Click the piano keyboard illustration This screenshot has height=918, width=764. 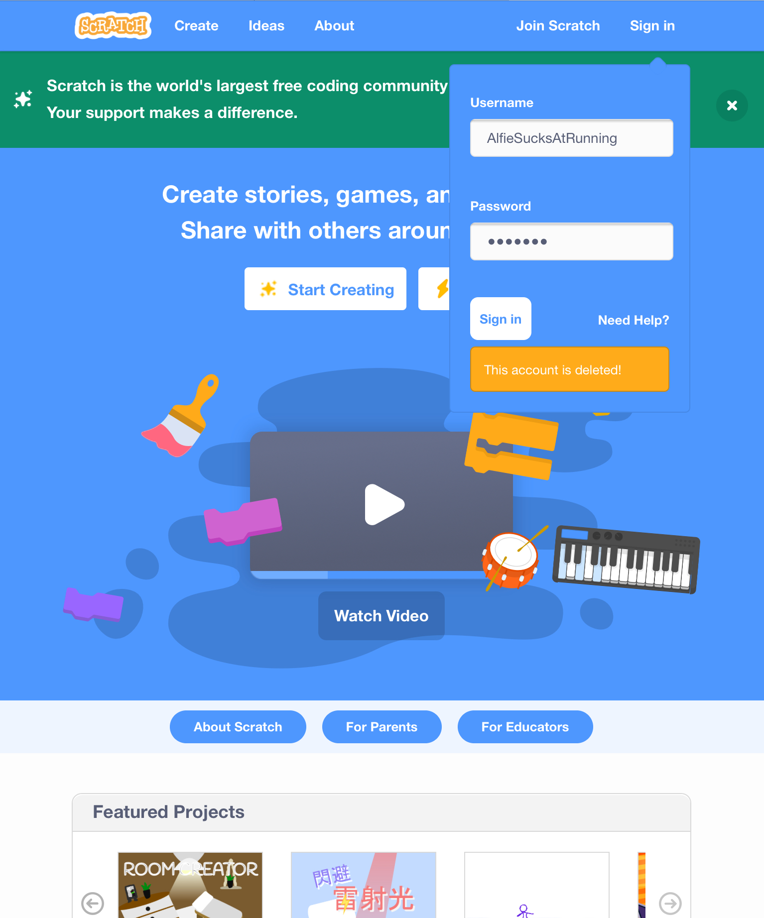point(626,560)
